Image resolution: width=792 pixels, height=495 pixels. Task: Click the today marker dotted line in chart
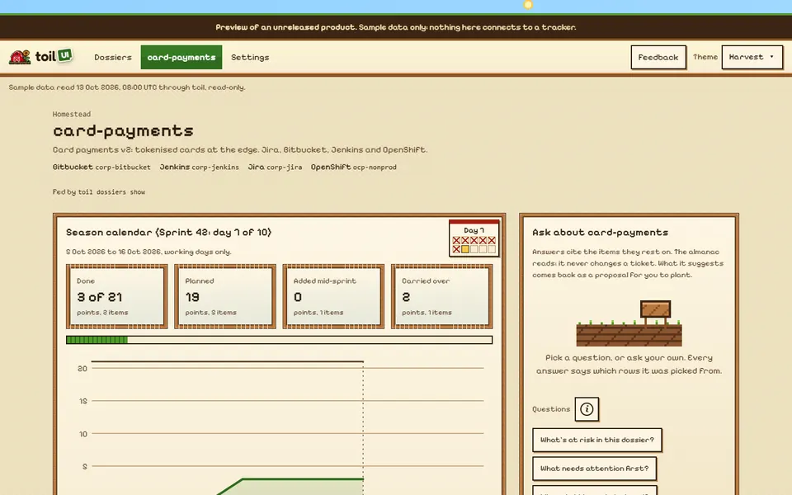point(363,427)
